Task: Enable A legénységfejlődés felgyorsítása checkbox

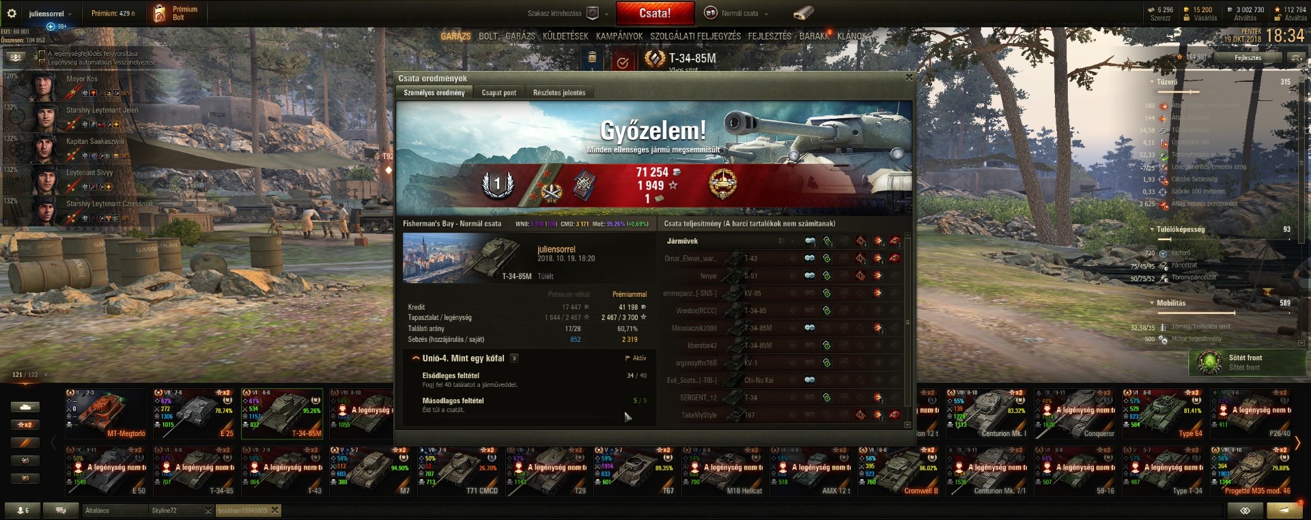Action: 42,53
